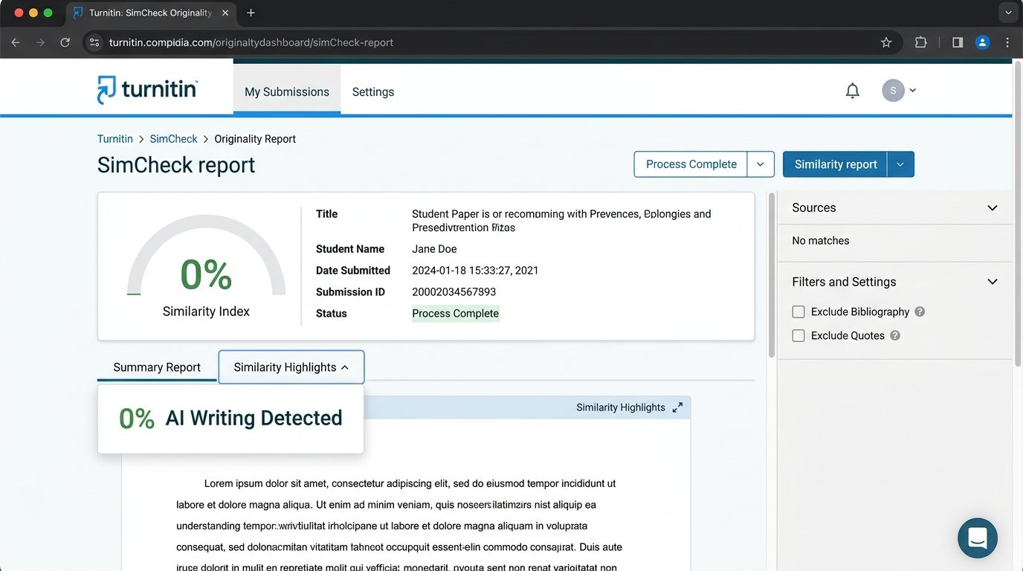Screen dimensions: 1023x571
Task: Expand the Similarity Highlights fullscreen arrows icon
Action: [x=677, y=407]
